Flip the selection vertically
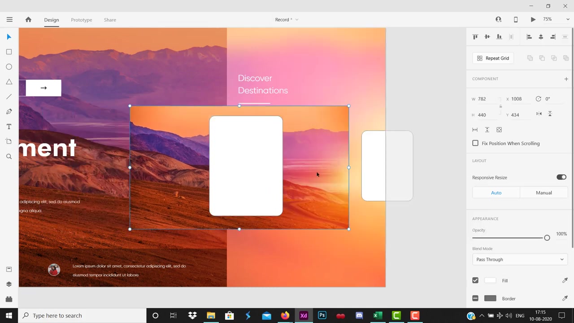This screenshot has width=574, height=323. pos(550,114)
